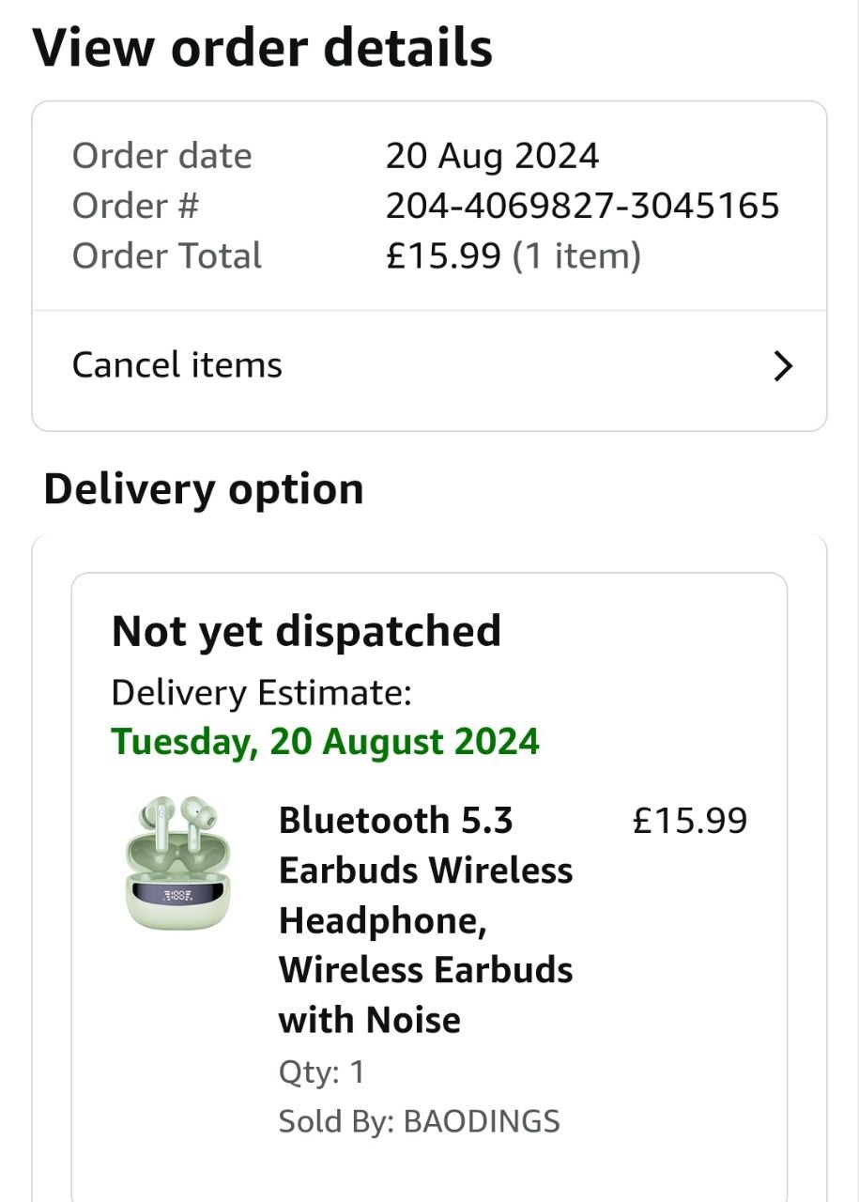
Task: Click the View order details heading
Action: tap(263, 47)
